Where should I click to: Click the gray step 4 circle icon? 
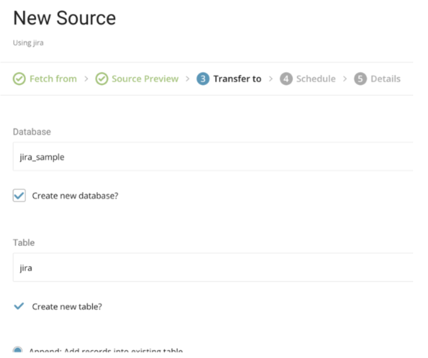point(286,79)
